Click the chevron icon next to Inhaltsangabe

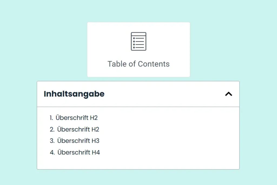coord(229,94)
